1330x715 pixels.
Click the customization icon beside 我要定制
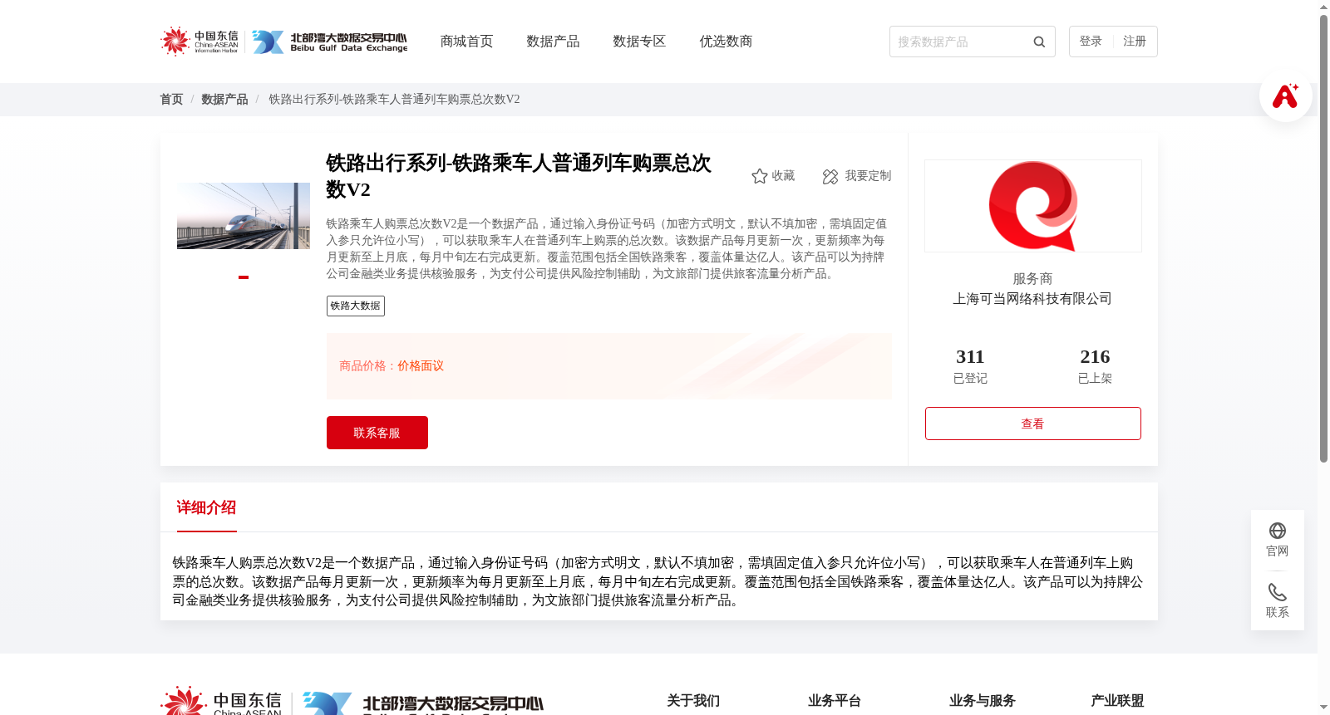tap(830, 176)
